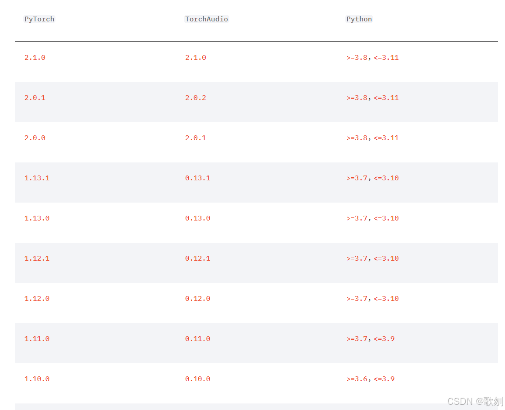Select TorchAudio version 0.12.1 cell

coord(198,259)
